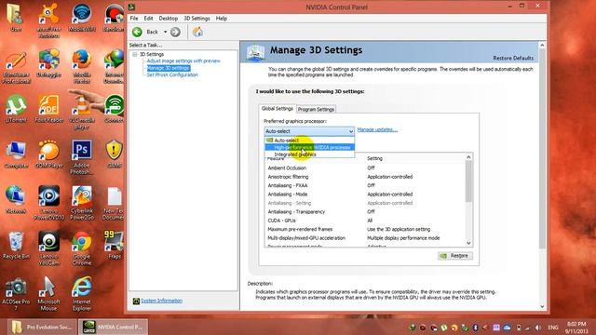Viewport: 596px width, 335px height.
Task: Open the Microsoft Mouse desktop icon
Action: (48, 294)
